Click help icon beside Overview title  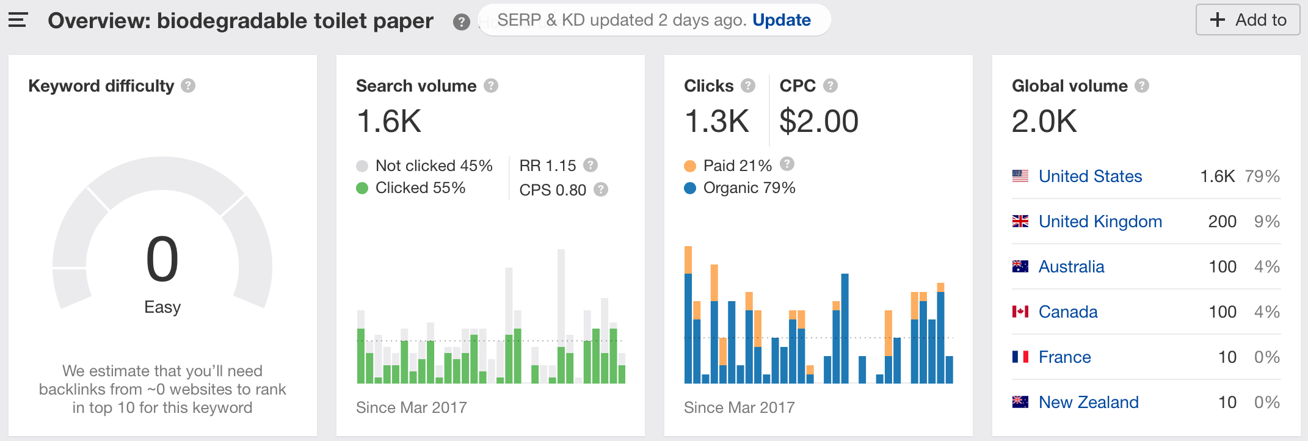pyautogui.click(x=461, y=23)
